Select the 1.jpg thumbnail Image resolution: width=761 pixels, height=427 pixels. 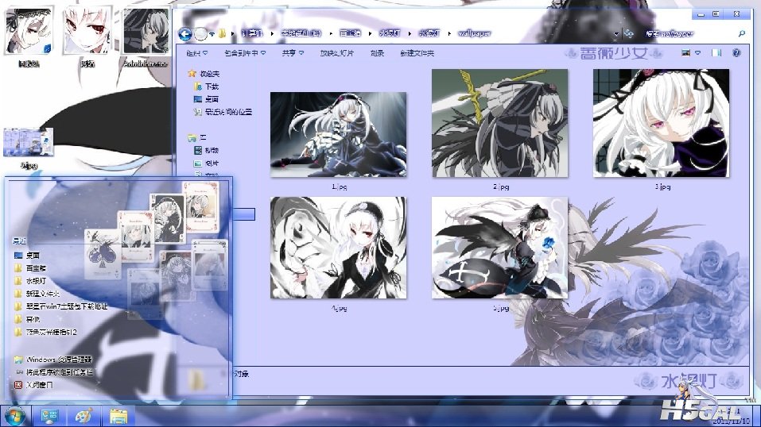(338, 134)
